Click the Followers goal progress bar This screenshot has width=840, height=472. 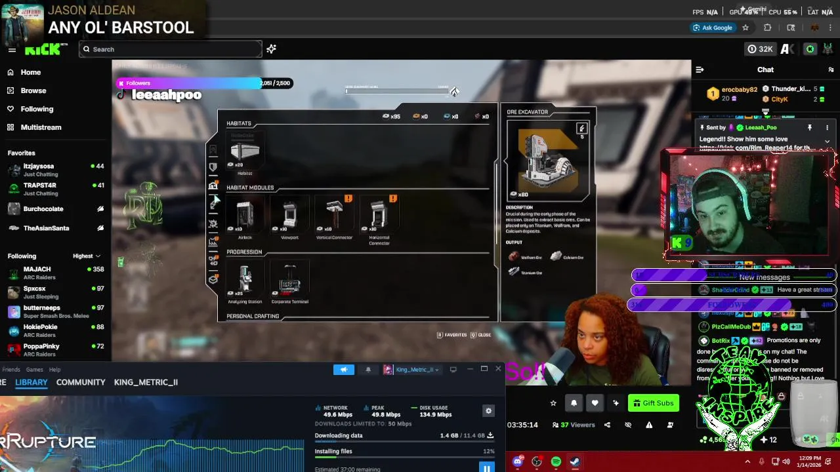tap(204, 83)
